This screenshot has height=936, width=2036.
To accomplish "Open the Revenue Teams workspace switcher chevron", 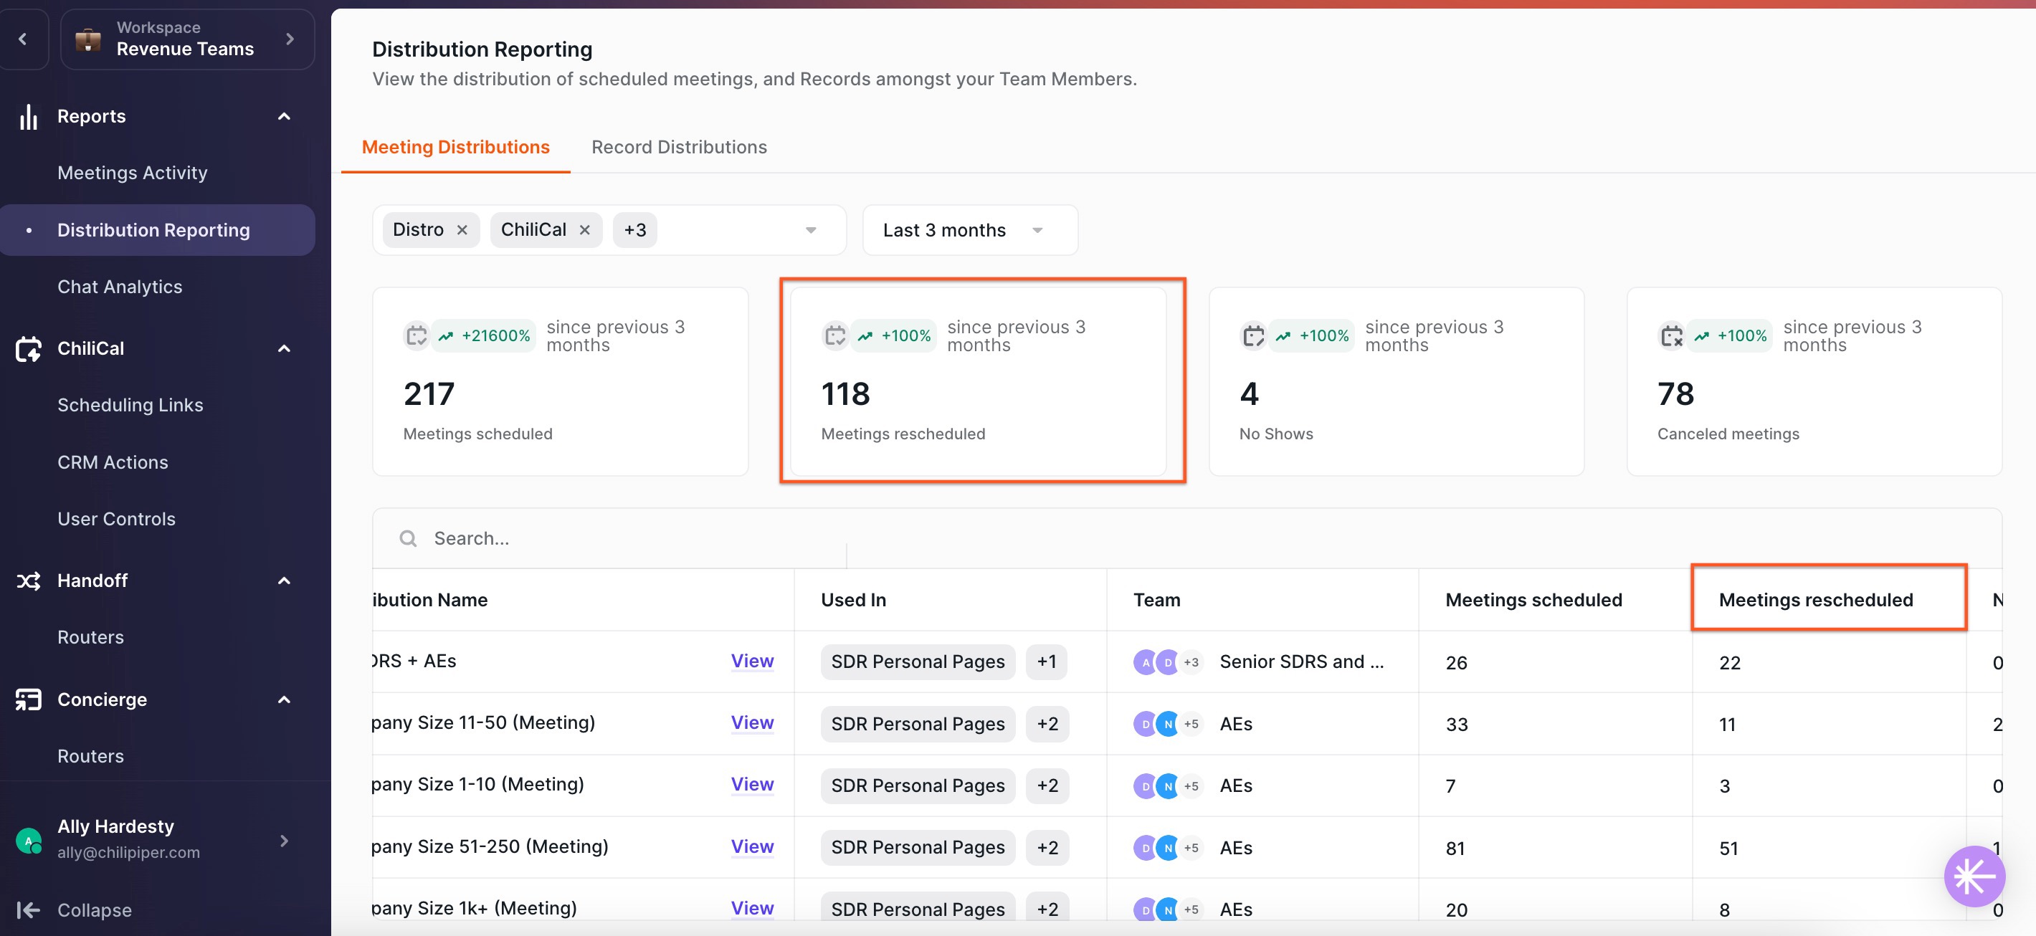I will [290, 38].
